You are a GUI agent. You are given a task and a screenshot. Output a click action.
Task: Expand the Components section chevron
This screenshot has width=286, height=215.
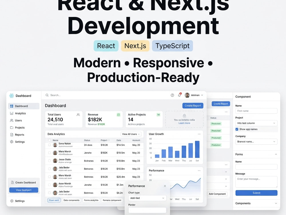click(276, 203)
